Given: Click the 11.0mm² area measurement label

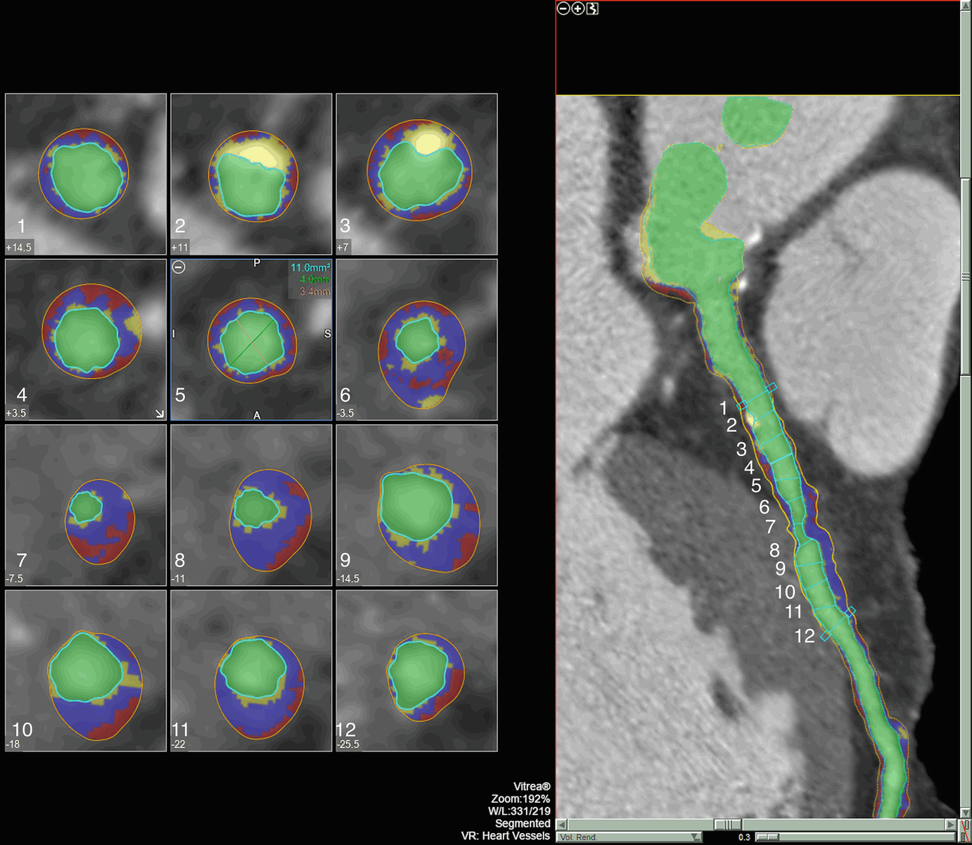Looking at the screenshot, I should coord(310,268).
